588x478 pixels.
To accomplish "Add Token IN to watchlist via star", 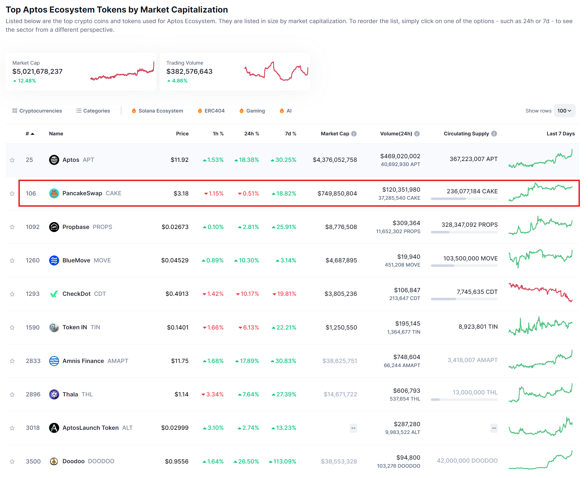I will (12, 327).
